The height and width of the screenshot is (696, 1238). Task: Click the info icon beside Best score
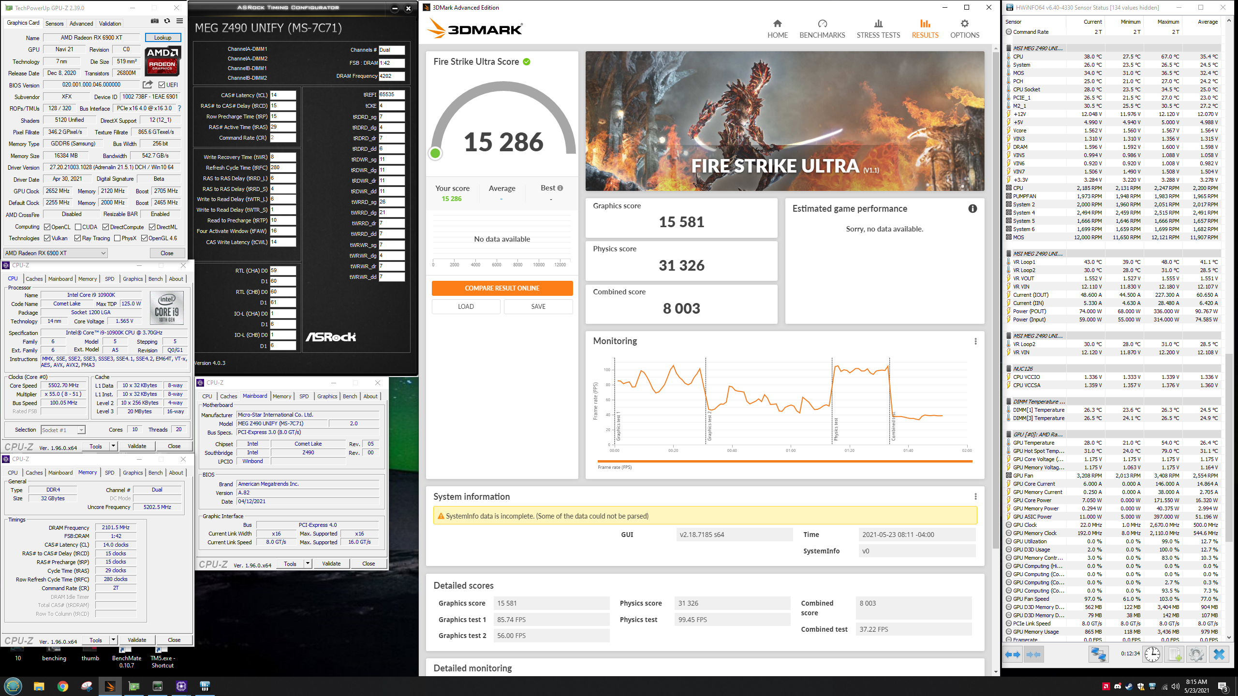pyautogui.click(x=560, y=188)
